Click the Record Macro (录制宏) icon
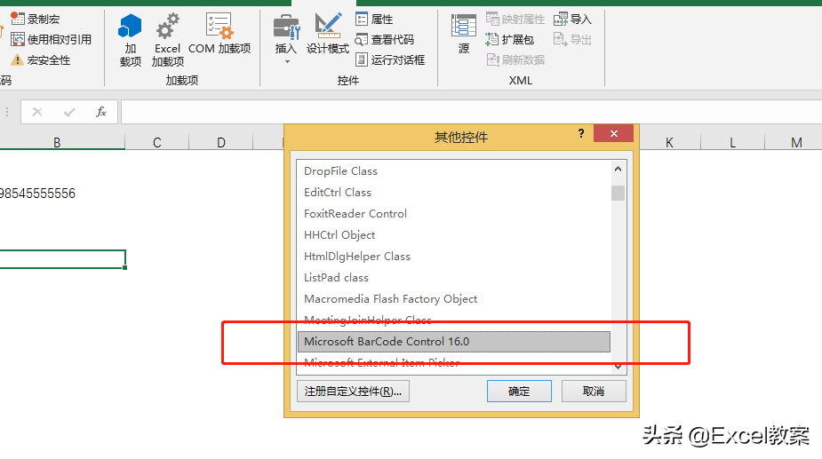This screenshot has height=459, width=822. [18, 19]
